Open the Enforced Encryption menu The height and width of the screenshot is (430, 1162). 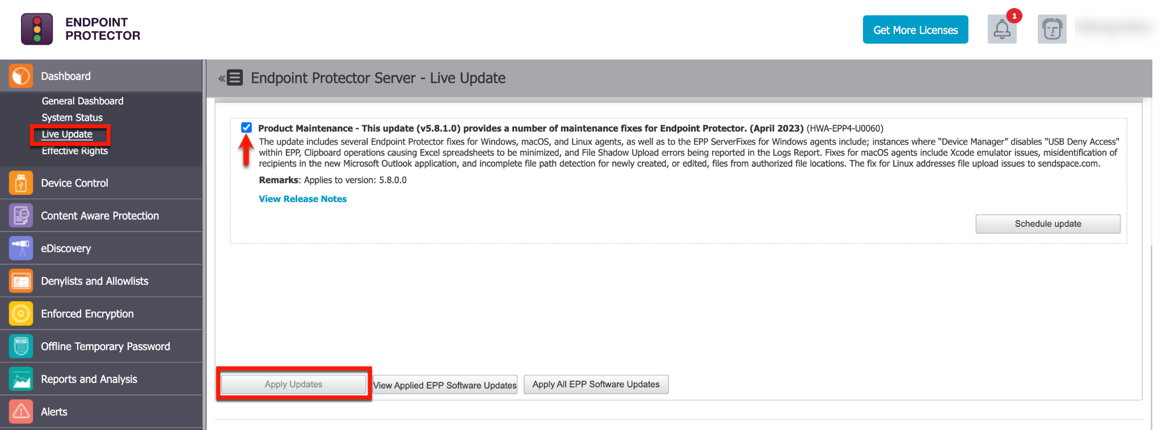(x=101, y=314)
